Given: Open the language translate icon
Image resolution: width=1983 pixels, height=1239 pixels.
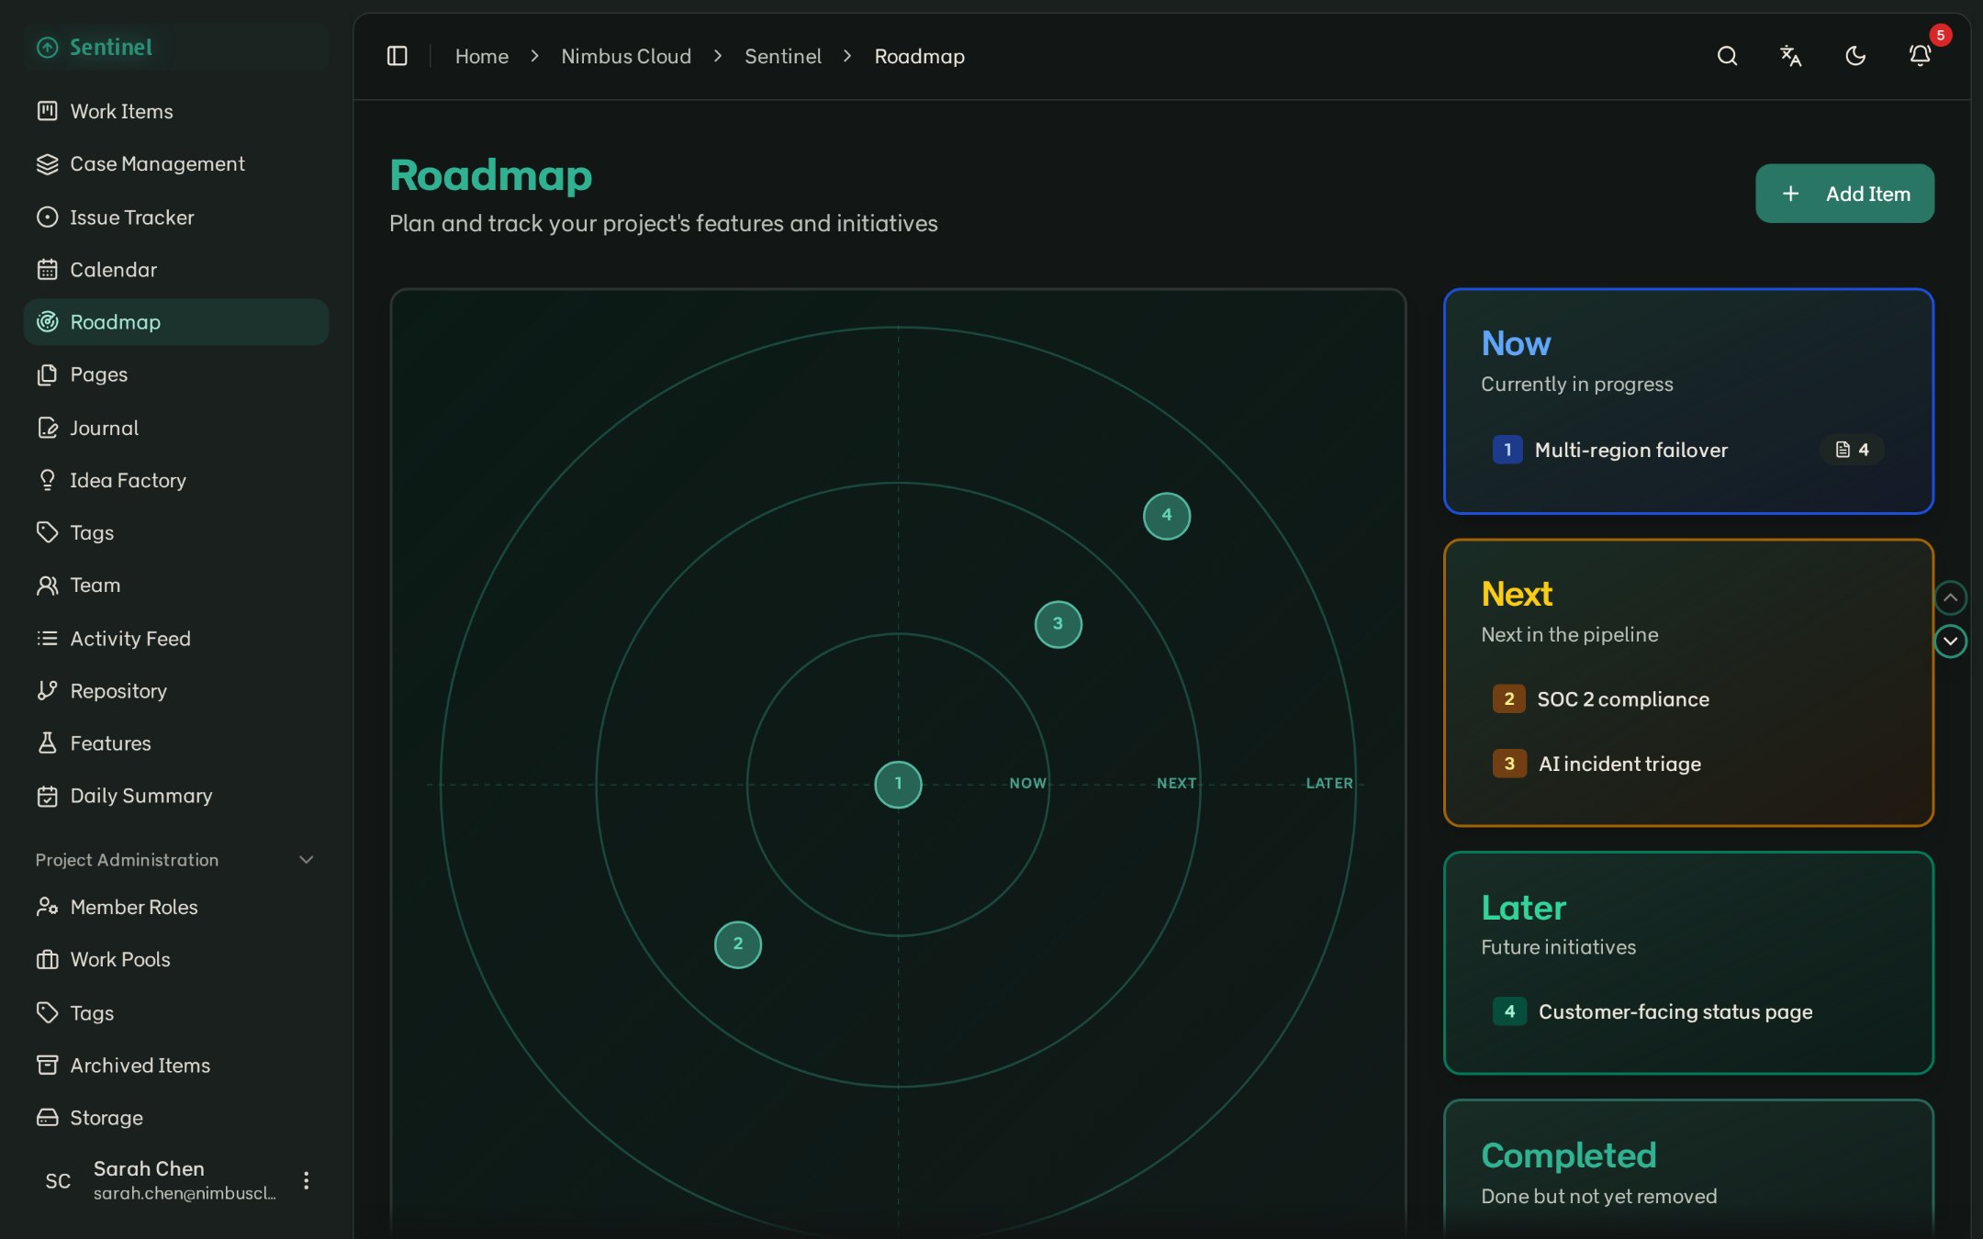Looking at the screenshot, I should tap(1790, 56).
